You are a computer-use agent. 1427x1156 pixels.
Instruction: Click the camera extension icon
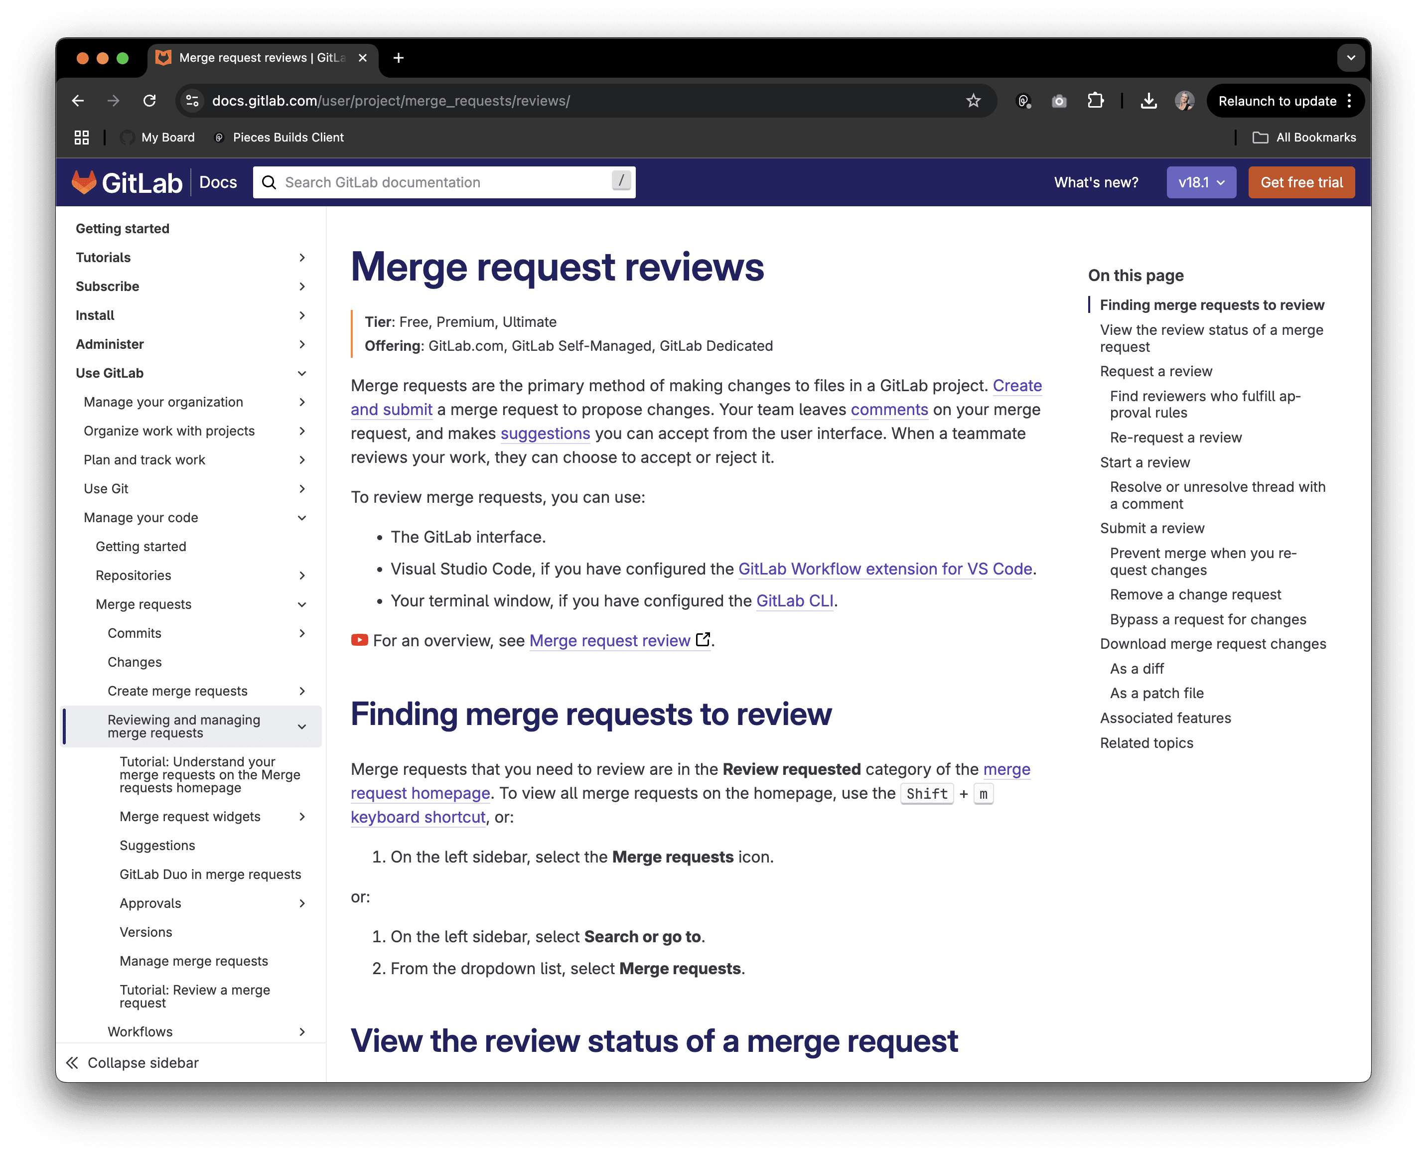[x=1059, y=101]
